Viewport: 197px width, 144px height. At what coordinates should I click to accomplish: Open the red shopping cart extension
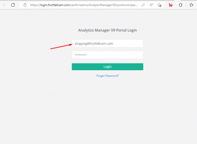click(171, 5)
